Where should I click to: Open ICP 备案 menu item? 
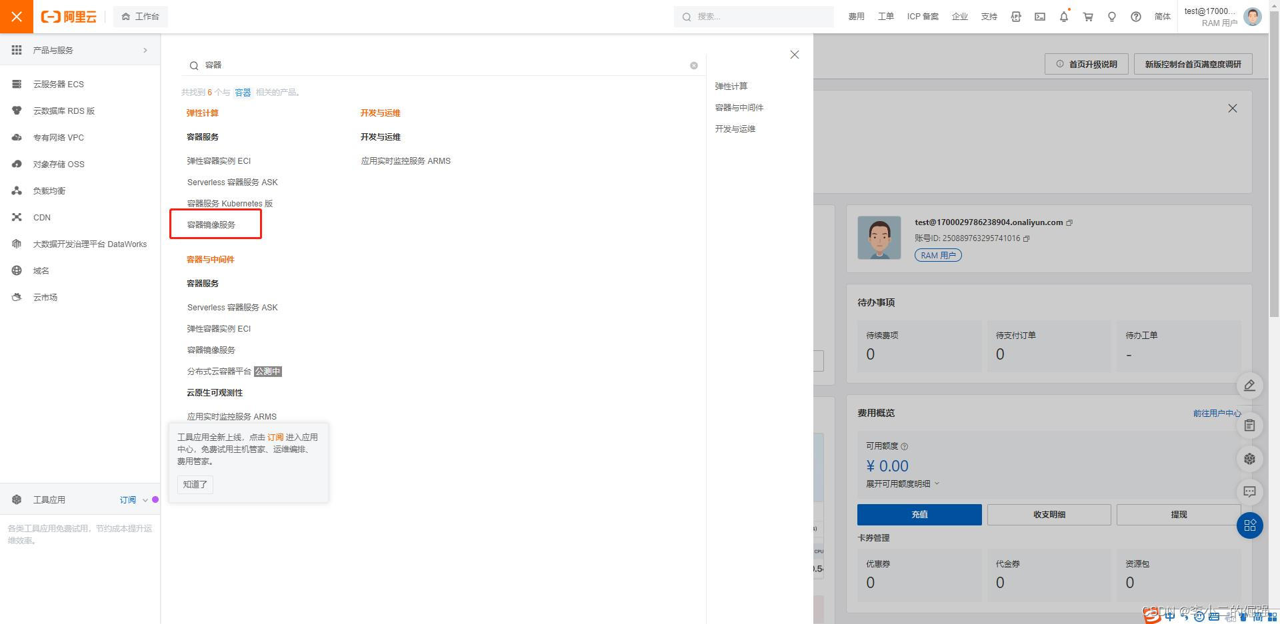(x=923, y=17)
